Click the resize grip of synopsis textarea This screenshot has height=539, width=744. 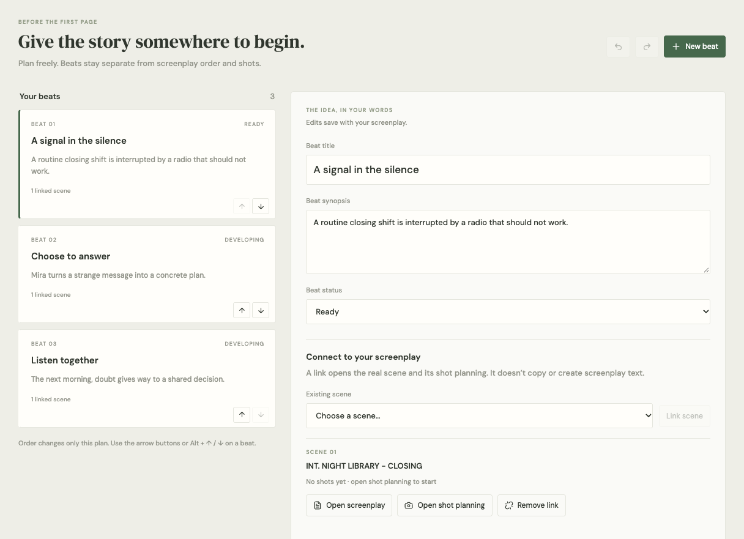click(706, 269)
